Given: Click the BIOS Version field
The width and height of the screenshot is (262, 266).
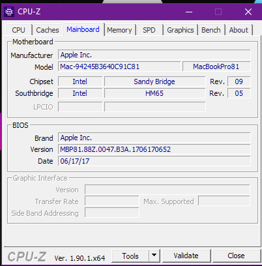Looking at the screenshot, I should [154, 149].
